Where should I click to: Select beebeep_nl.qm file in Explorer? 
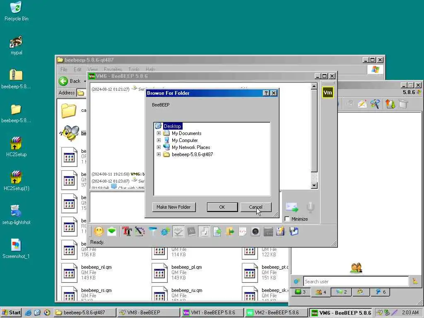coord(87,272)
